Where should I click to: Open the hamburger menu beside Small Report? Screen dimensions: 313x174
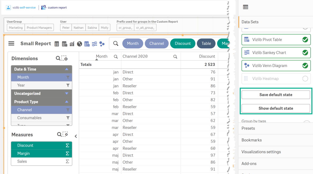click(x=11, y=43)
